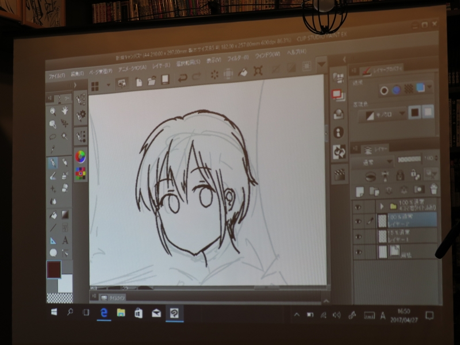Select the Correct line tool
The width and height of the screenshot is (460, 345).
pyautogui.click(x=65, y=253)
